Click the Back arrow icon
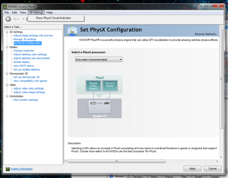The width and height of the screenshot is (228, 178). 8,19
